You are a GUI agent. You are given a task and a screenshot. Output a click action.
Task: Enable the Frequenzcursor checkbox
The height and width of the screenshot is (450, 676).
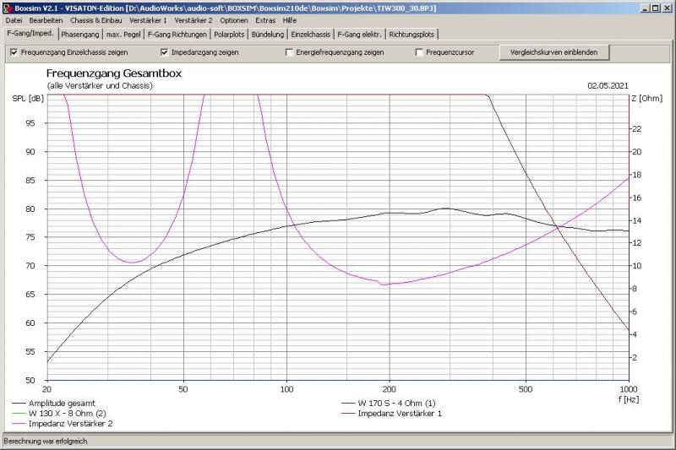click(x=419, y=52)
